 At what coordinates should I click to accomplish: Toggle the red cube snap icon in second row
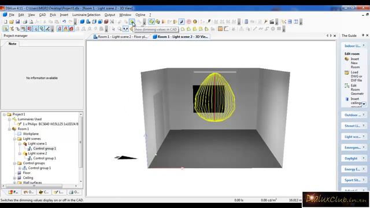tap(71, 29)
